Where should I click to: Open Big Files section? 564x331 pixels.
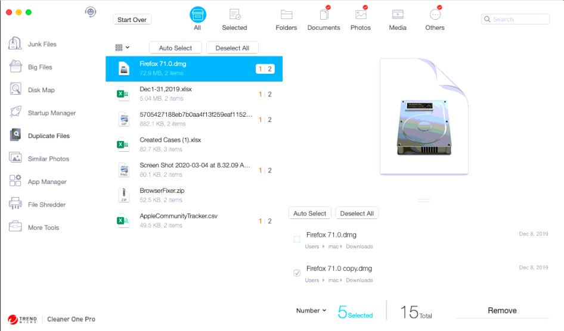(x=30, y=67)
